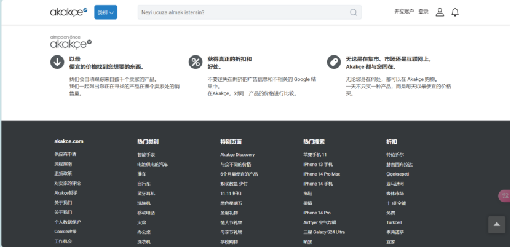Click the 'almadan önce akakçe' logo
511x247 pixels.
click(71, 42)
